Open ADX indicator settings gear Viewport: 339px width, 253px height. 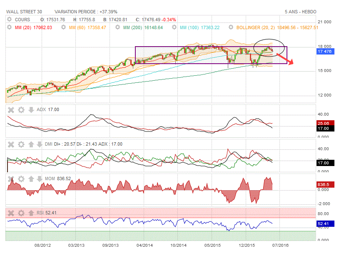[x=21, y=110]
